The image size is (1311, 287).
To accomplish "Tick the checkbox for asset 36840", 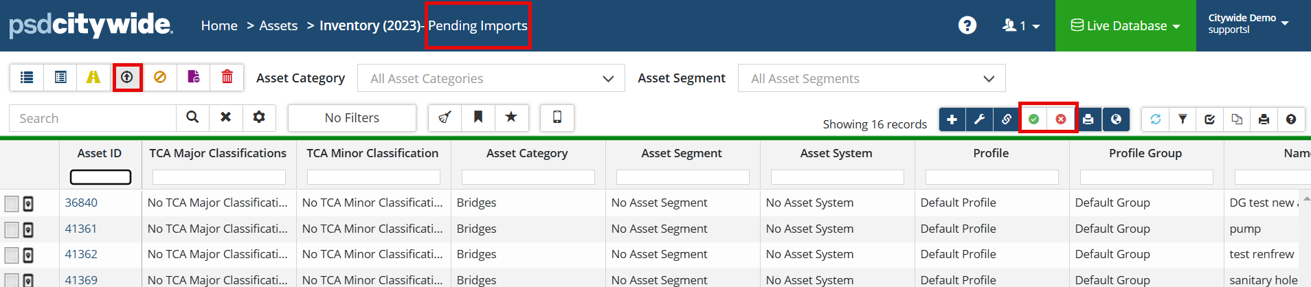I will [12, 204].
